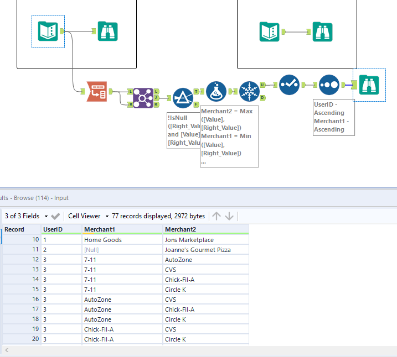Screen dimensions: 397x357
Task: Select the Filter tool with the triangle icon
Action: point(183,98)
